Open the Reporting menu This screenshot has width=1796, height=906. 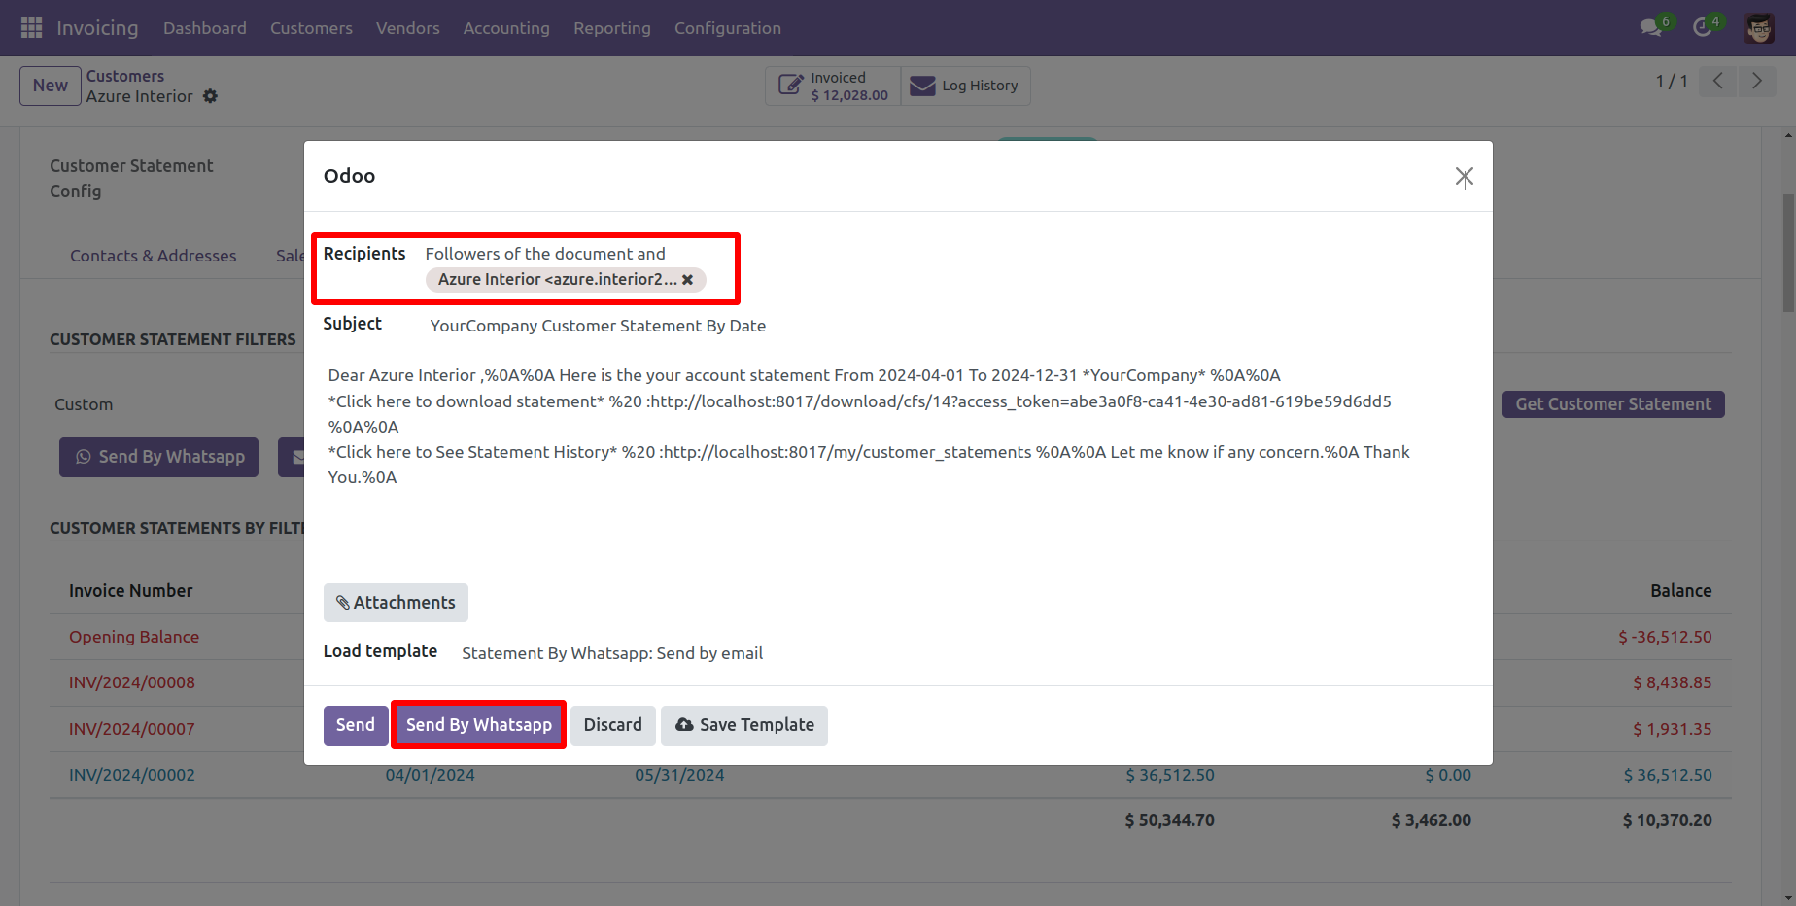coord(612,28)
